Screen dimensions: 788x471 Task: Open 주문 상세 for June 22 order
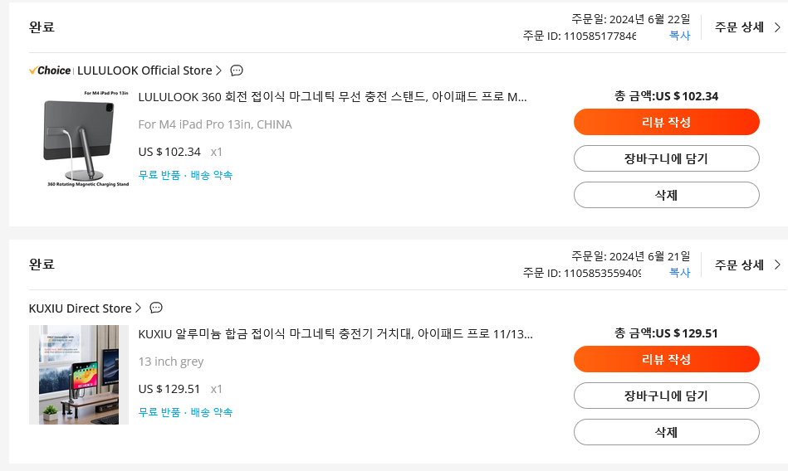pyautogui.click(x=747, y=27)
